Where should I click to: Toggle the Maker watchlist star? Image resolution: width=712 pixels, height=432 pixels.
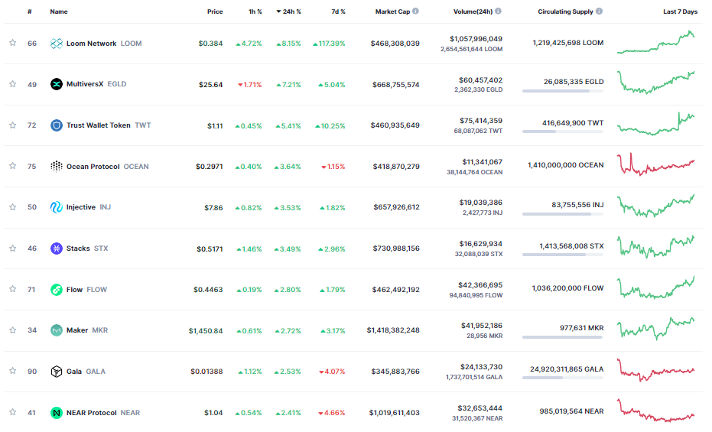(13, 330)
